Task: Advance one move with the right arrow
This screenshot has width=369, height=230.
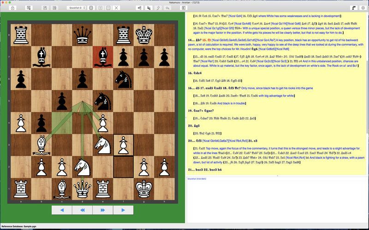Action: point(123,210)
